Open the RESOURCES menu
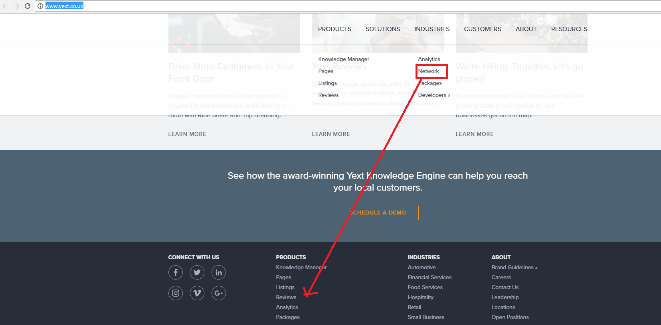Image resolution: width=661 pixels, height=325 pixels. (x=569, y=29)
